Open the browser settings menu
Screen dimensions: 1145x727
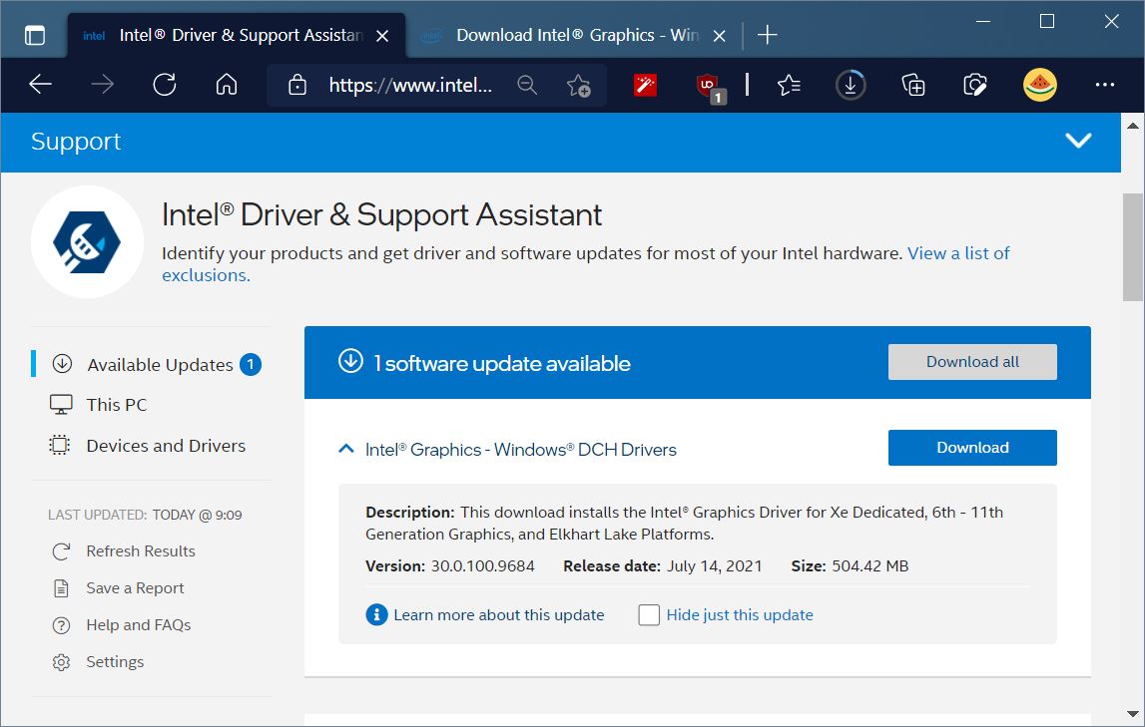[x=1104, y=85]
